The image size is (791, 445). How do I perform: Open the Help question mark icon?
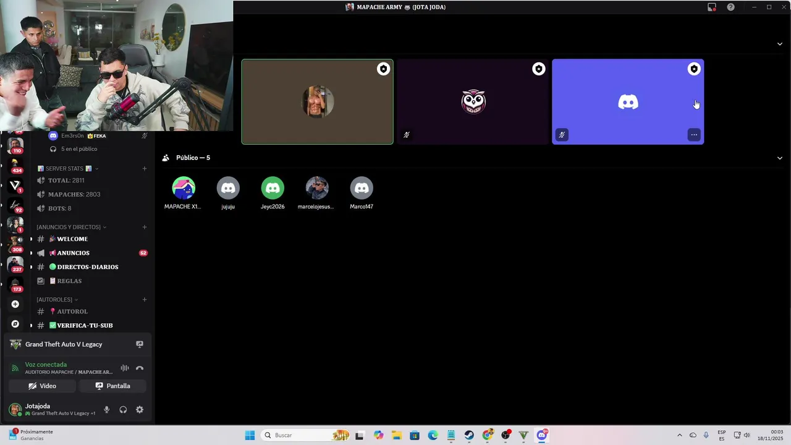(x=731, y=7)
